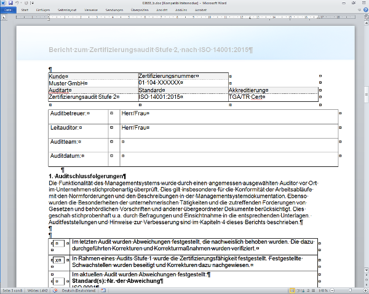Click the Help question mark icon
Screen dimensions: 369x294
365,10
